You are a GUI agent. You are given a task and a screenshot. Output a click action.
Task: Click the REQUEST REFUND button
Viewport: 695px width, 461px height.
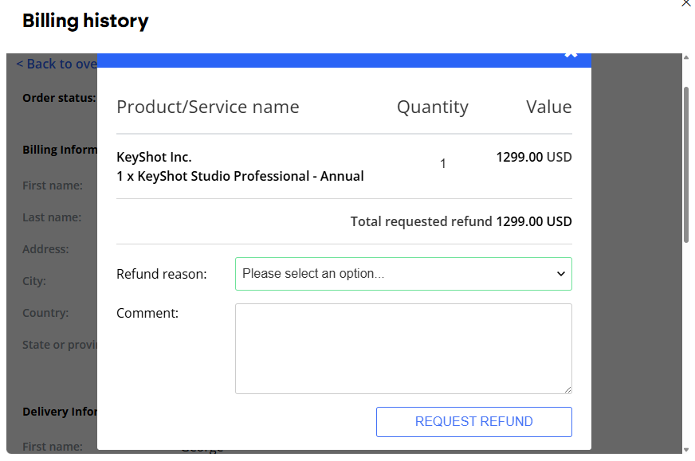point(473,421)
